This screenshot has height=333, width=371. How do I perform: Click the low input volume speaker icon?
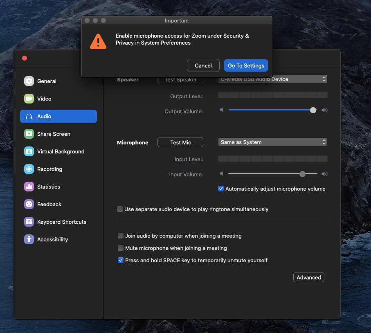(221, 174)
